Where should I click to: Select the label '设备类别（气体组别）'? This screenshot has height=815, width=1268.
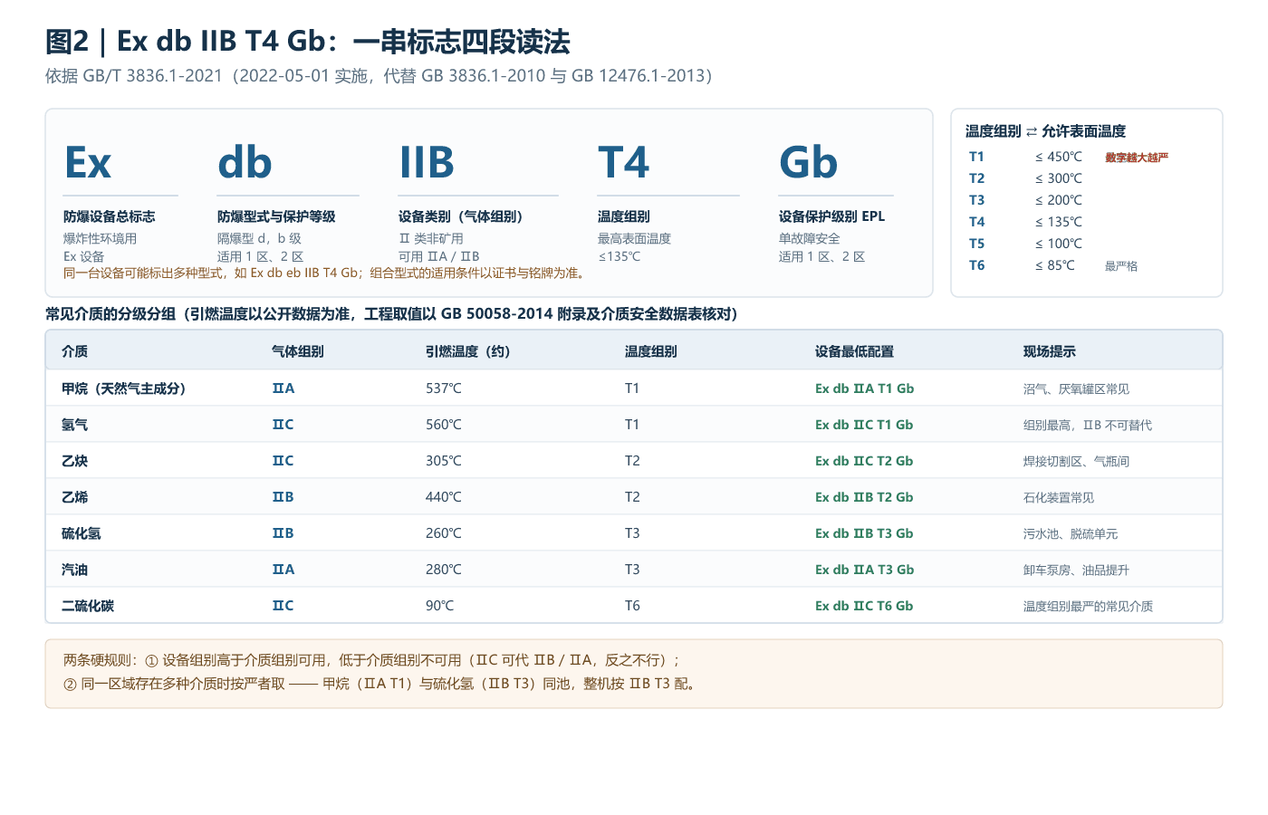point(464,216)
